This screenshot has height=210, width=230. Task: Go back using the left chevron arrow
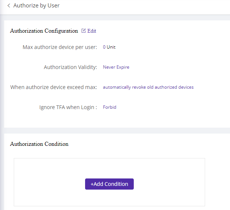(9, 6)
